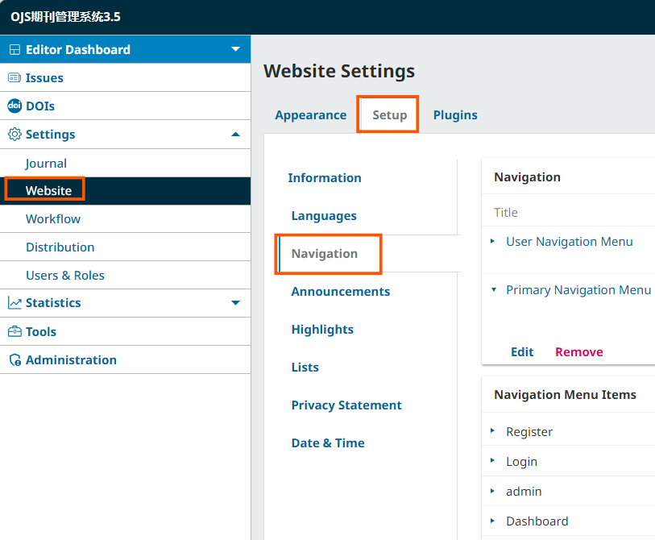Click the DOIs badge icon
This screenshot has height=540, width=655.
pos(15,106)
